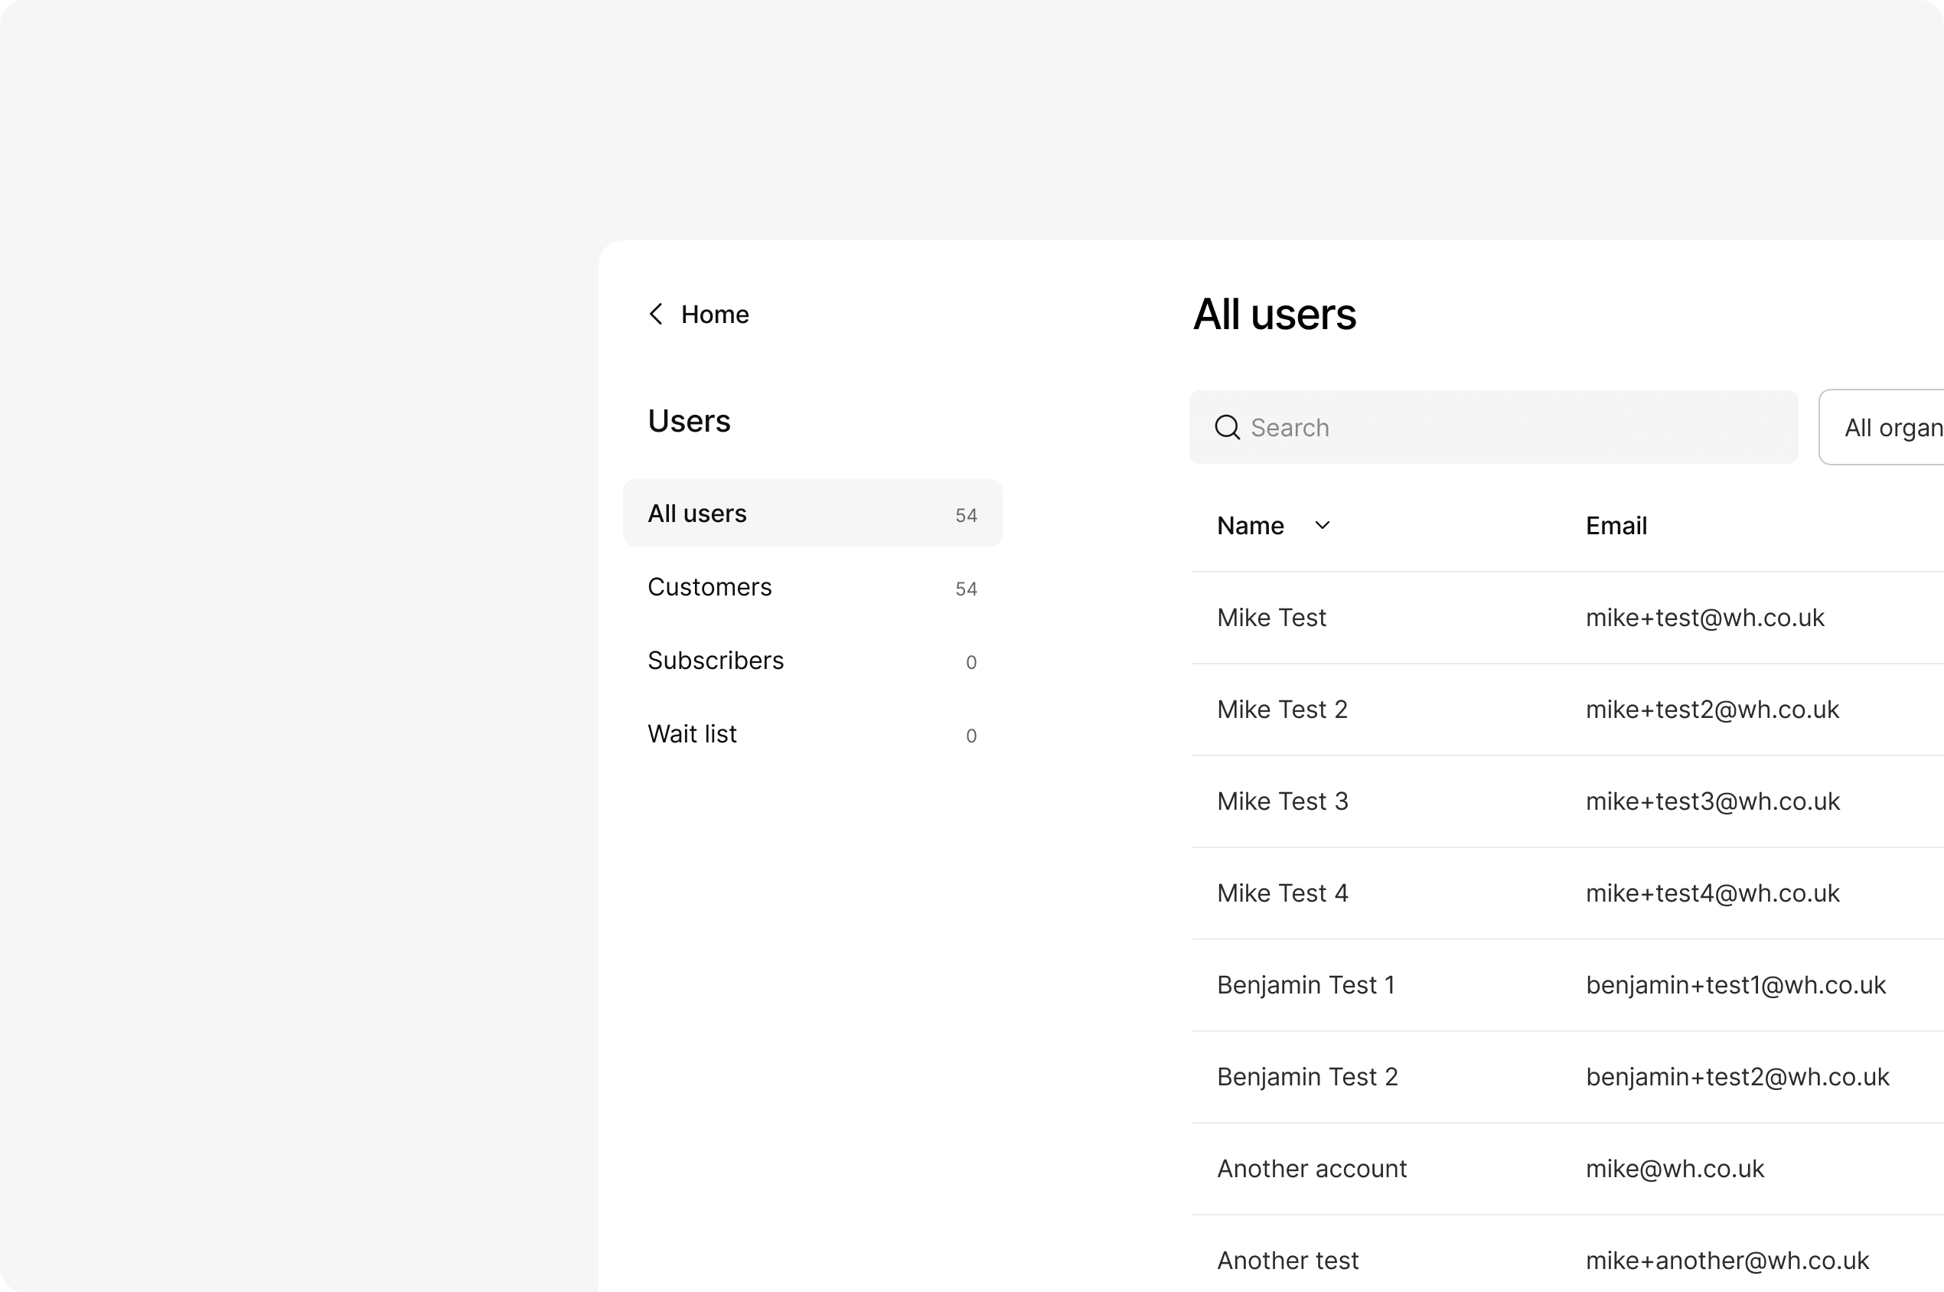Click the Home back link

click(x=714, y=314)
